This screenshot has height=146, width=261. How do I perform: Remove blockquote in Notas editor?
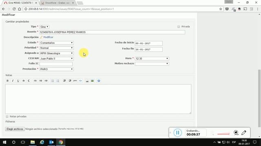(x=70, y=81)
